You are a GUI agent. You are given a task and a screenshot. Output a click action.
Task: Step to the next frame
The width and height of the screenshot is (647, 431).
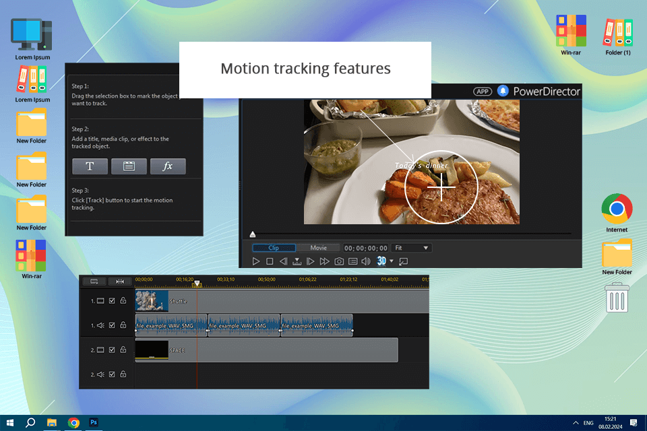pos(311,261)
